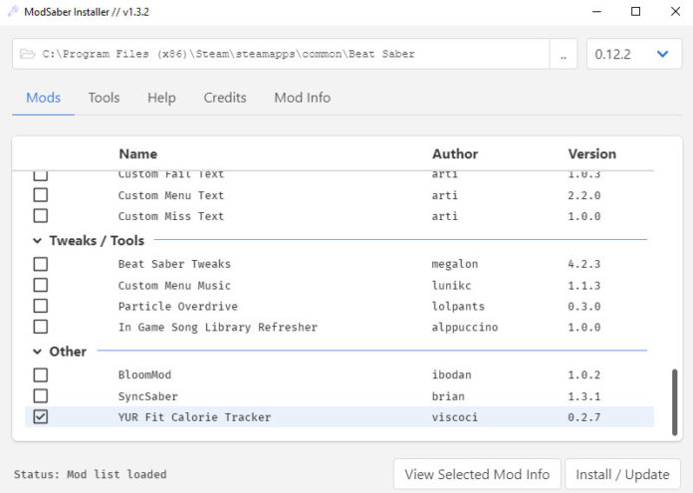Click the View Selected Mod Info button
693x493 pixels.
click(x=478, y=474)
